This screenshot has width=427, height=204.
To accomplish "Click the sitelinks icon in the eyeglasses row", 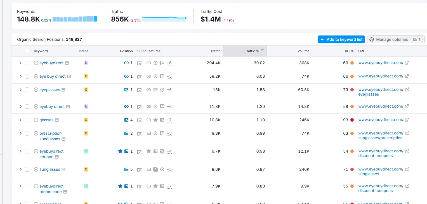I will pos(149,90).
